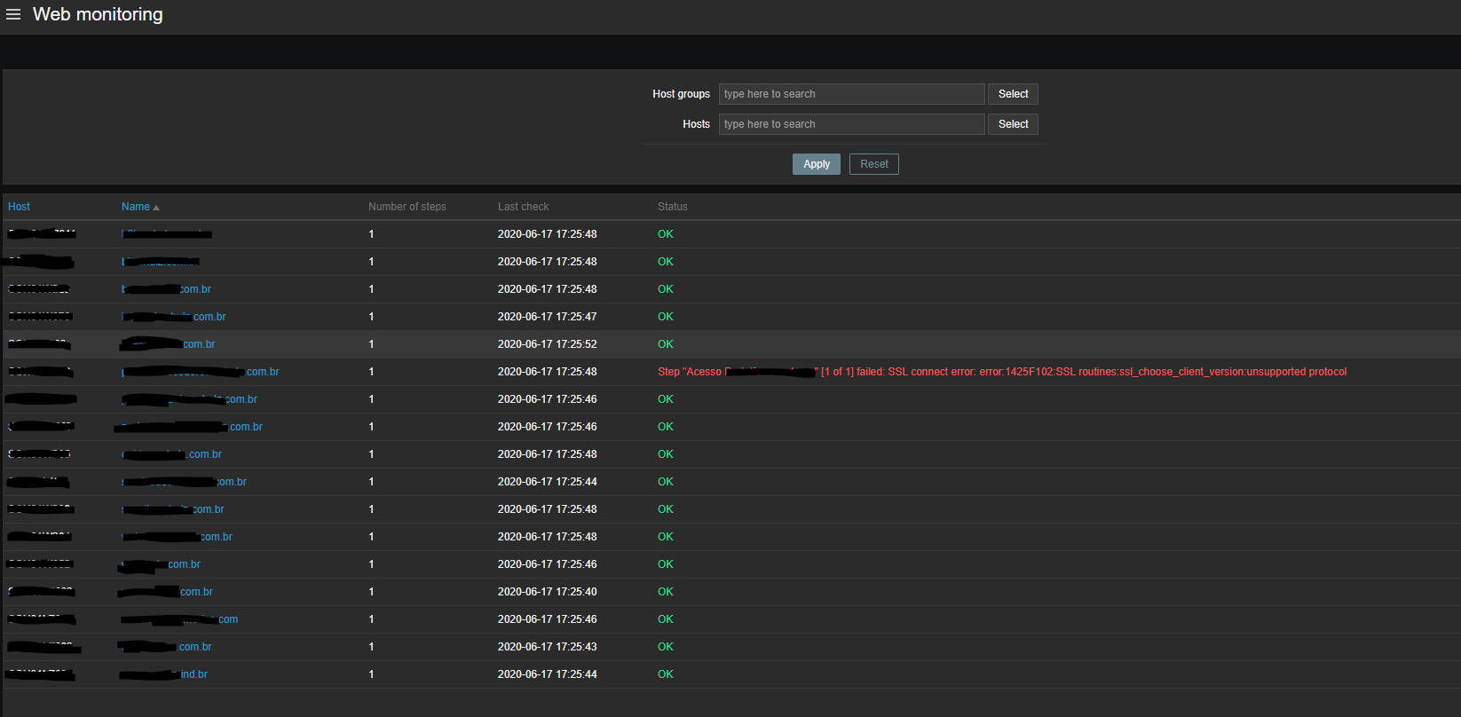Image resolution: width=1461 pixels, height=717 pixels.
Task: Apply the filter settings
Action: tap(816, 164)
